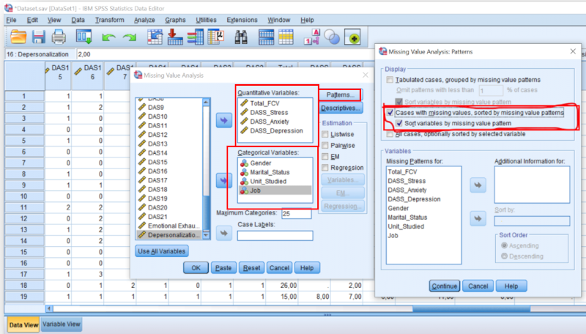Click the Descriptives button

pyautogui.click(x=342, y=108)
